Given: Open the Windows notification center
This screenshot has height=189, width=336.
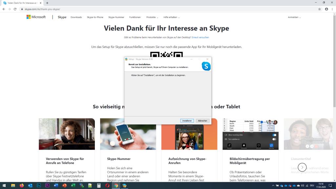Looking at the screenshot, I should click(x=330, y=186).
